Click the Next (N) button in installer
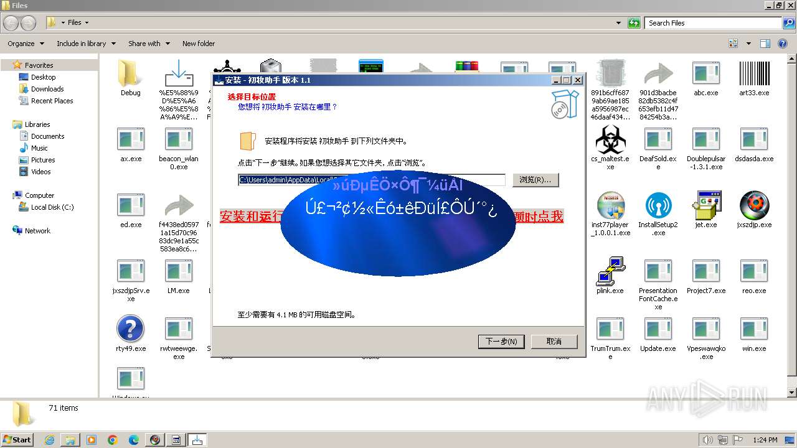 point(501,342)
